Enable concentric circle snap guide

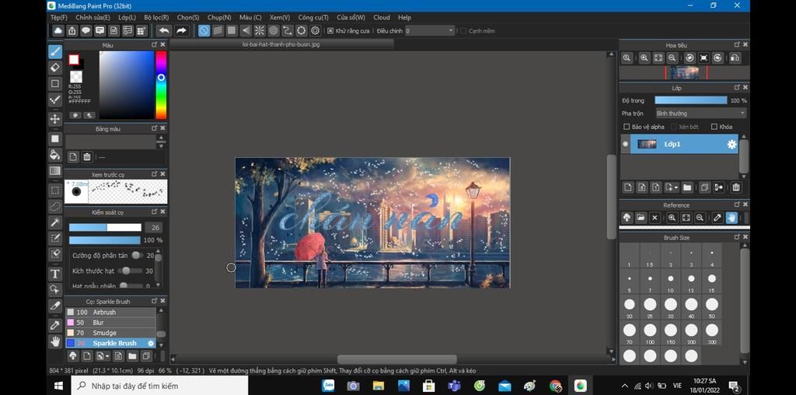tap(274, 30)
